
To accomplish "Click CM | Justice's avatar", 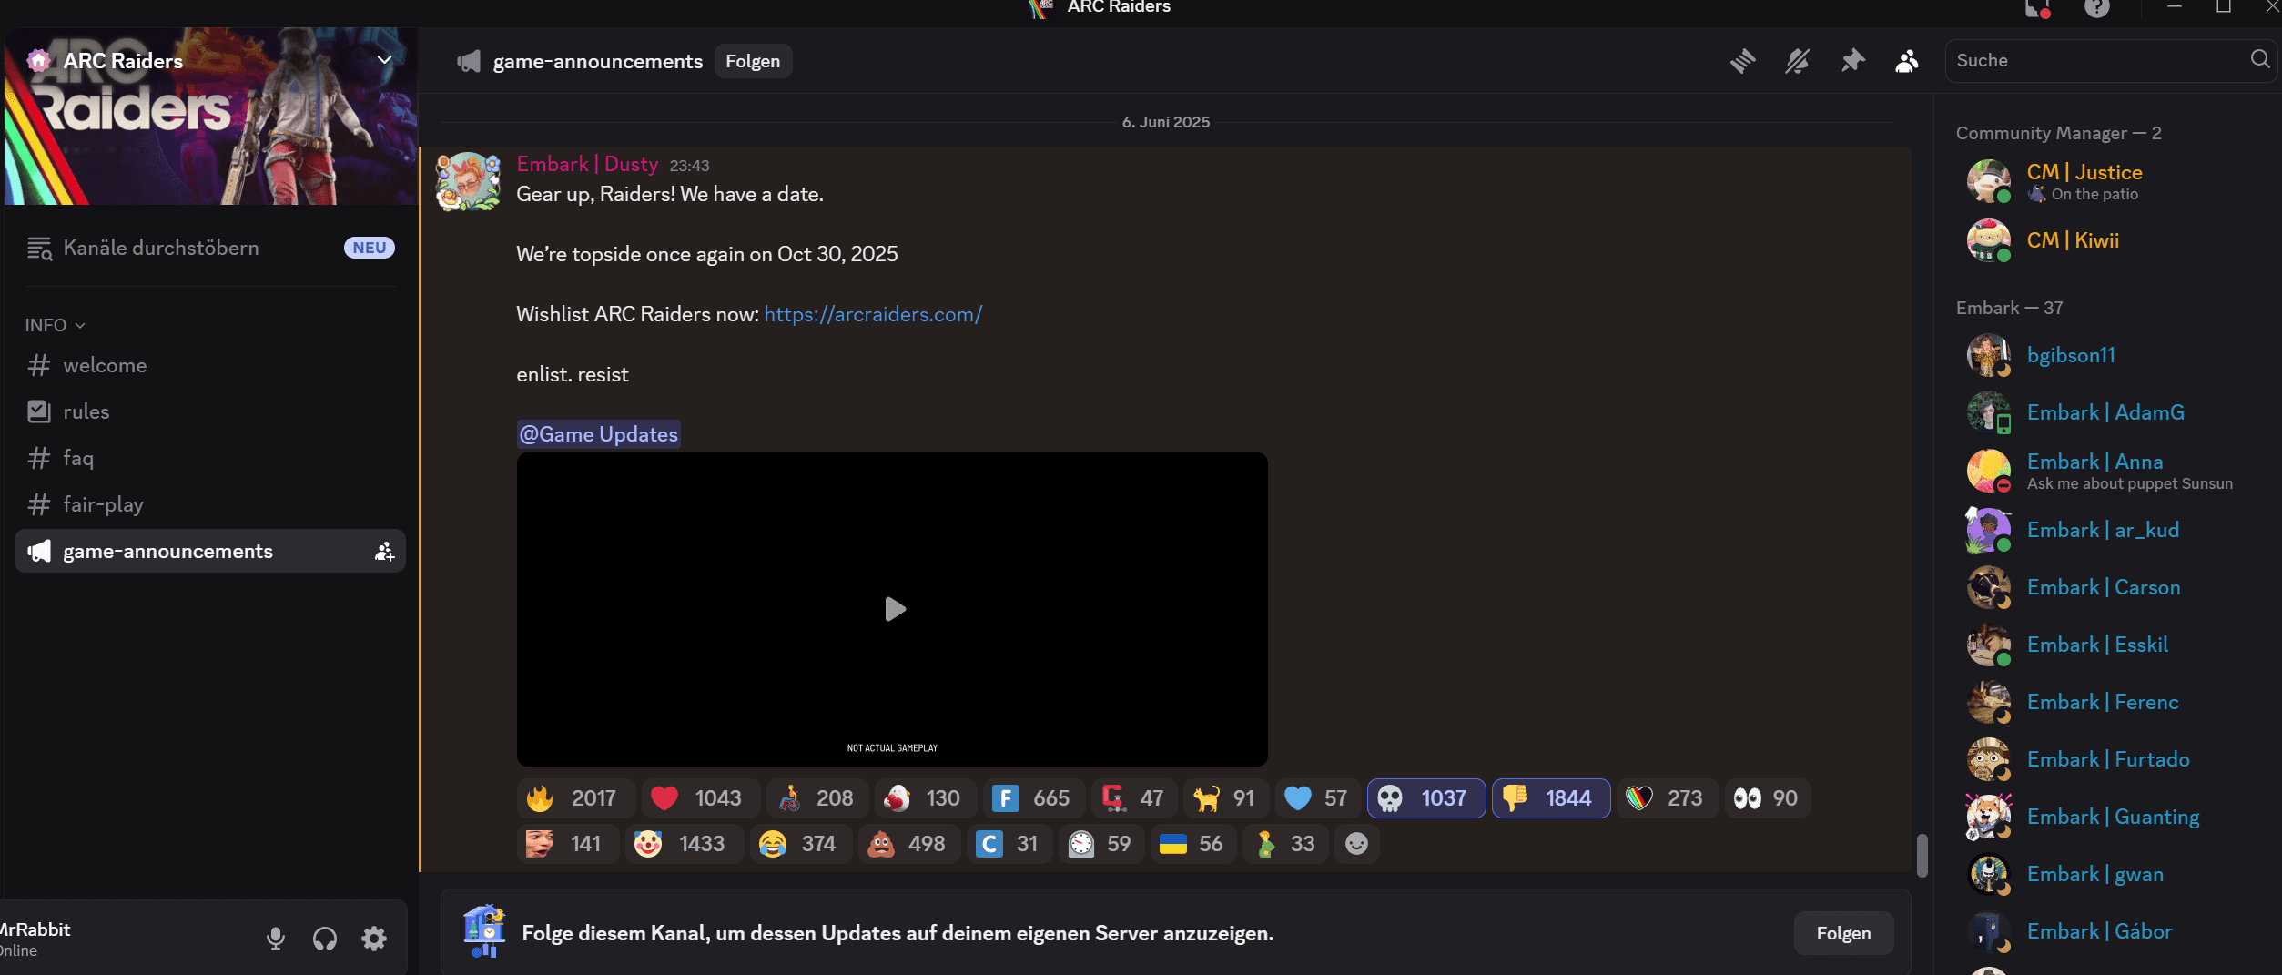I will pyautogui.click(x=1989, y=181).
